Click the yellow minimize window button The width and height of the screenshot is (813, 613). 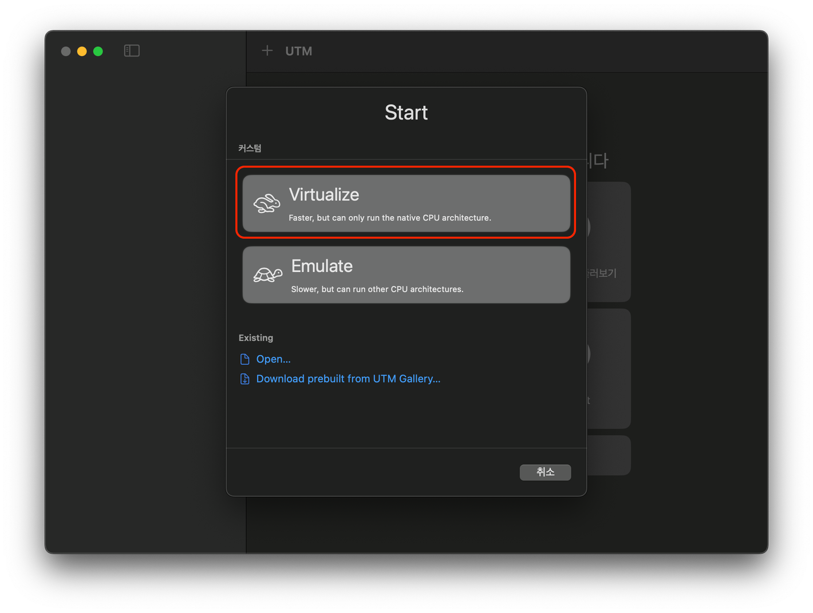[x=82, y=51]
